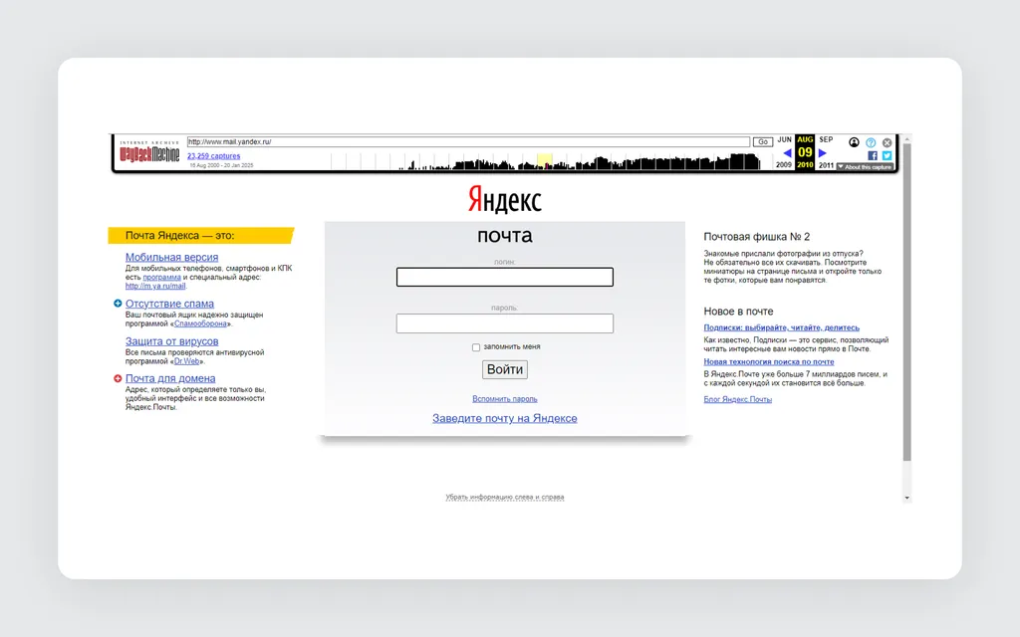
Task: Click the blue plus icon beside Отсутствие спама
Action: click(118, 303)
